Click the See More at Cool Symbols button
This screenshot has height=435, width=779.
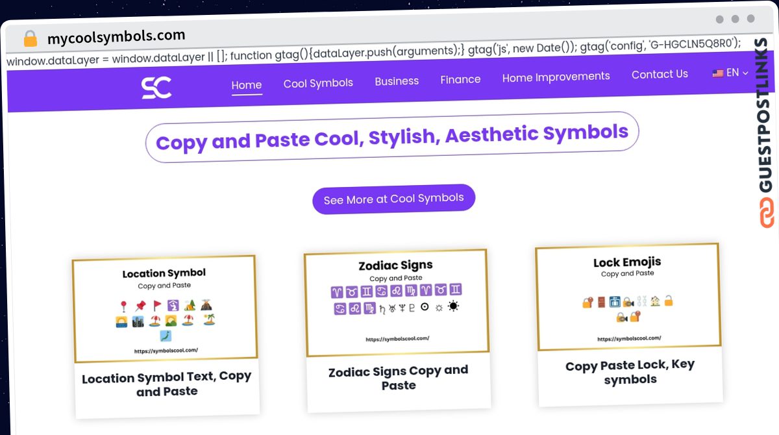pyautogui.click(x=393, y=198)
